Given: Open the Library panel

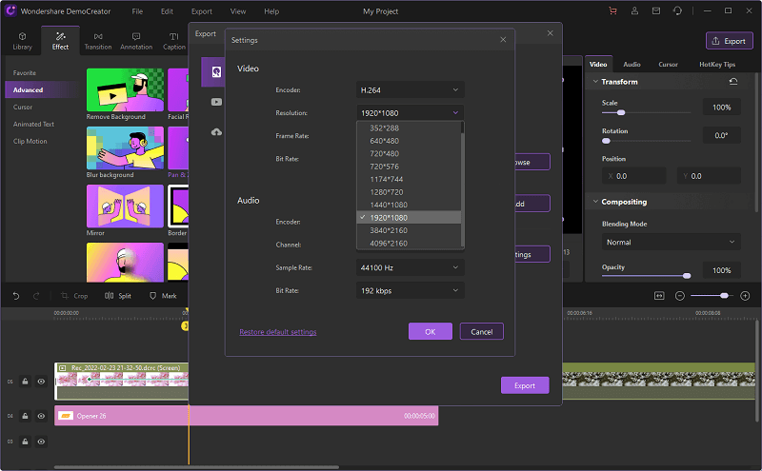Looking at the screenshot, I should click(x=22, y=41).
